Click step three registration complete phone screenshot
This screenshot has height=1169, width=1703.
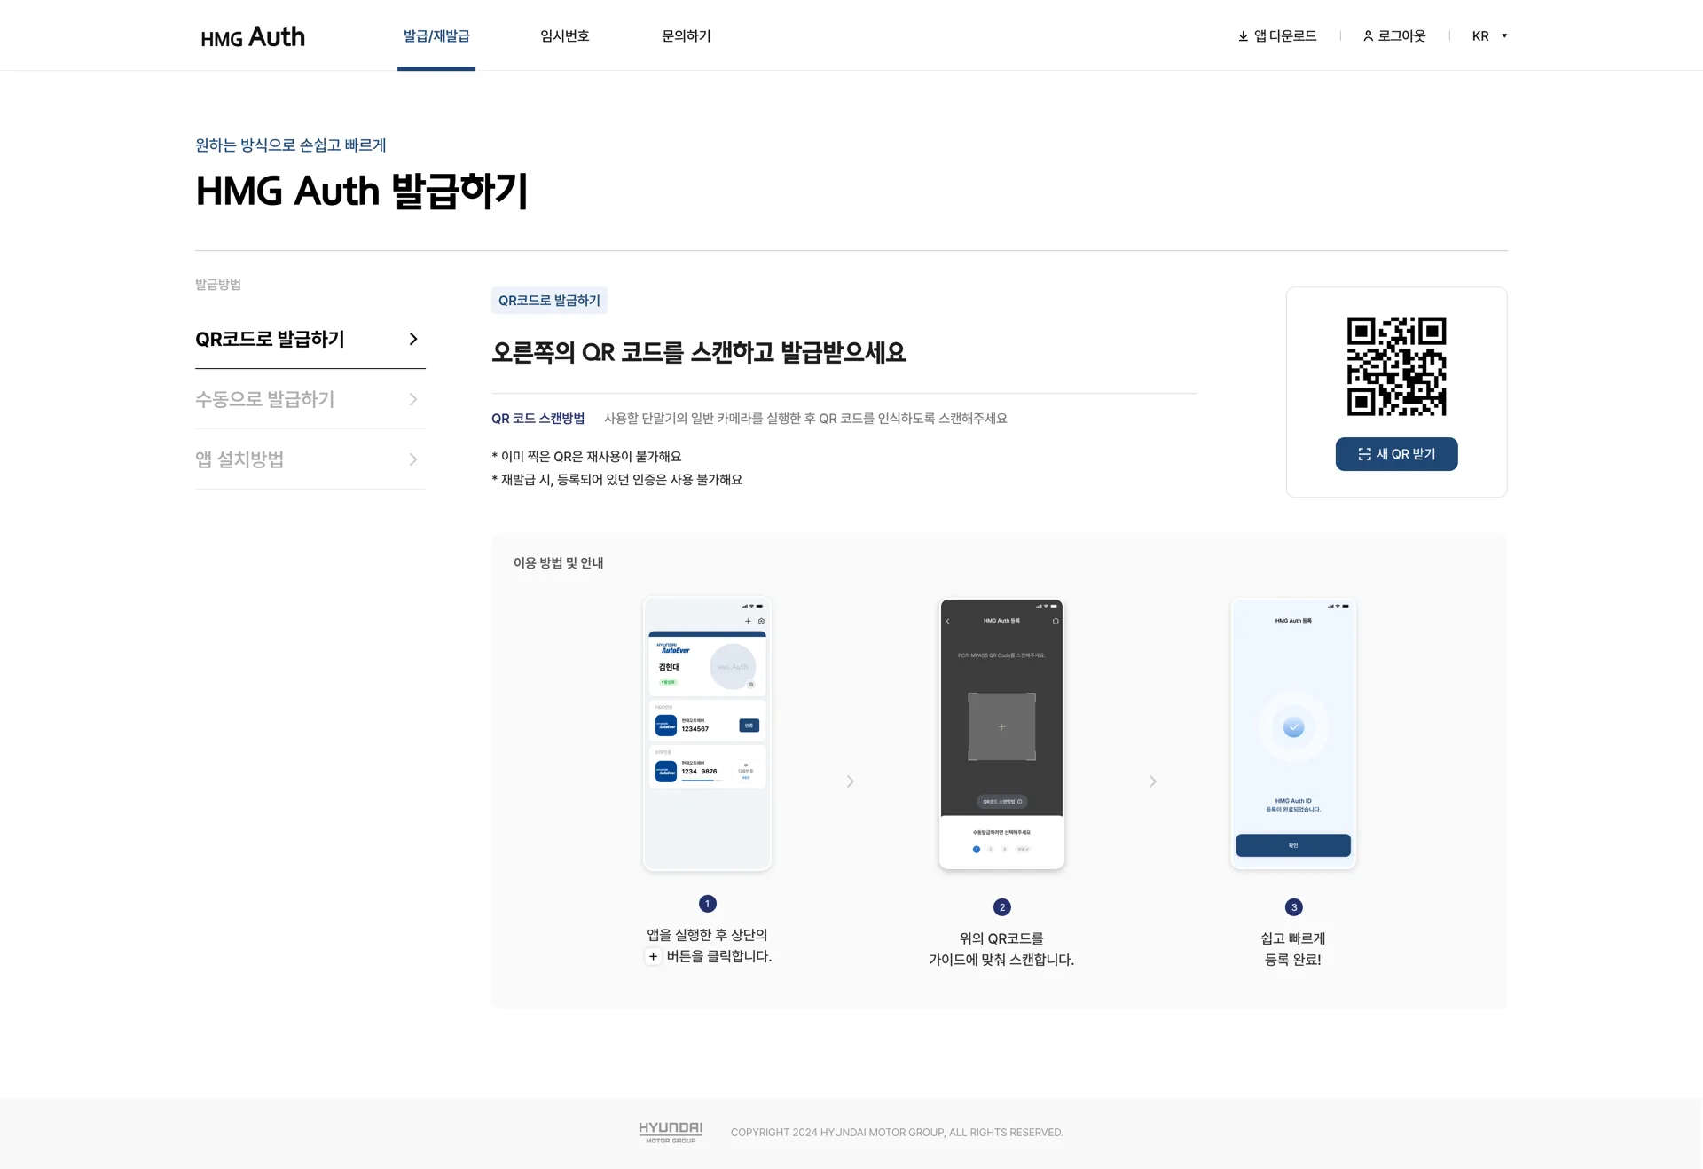1293,734
